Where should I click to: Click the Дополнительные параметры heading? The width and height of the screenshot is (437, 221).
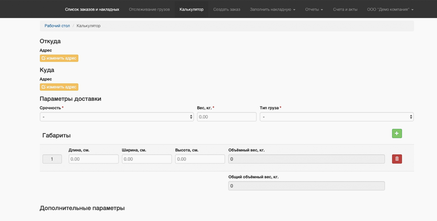82,208
